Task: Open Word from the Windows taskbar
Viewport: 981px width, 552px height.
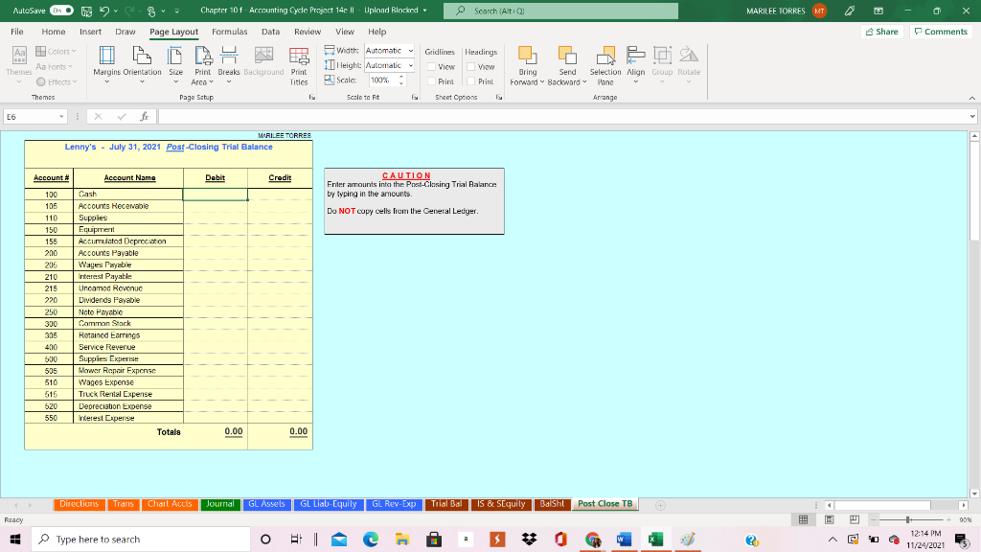Action: [x=624, y=539]
